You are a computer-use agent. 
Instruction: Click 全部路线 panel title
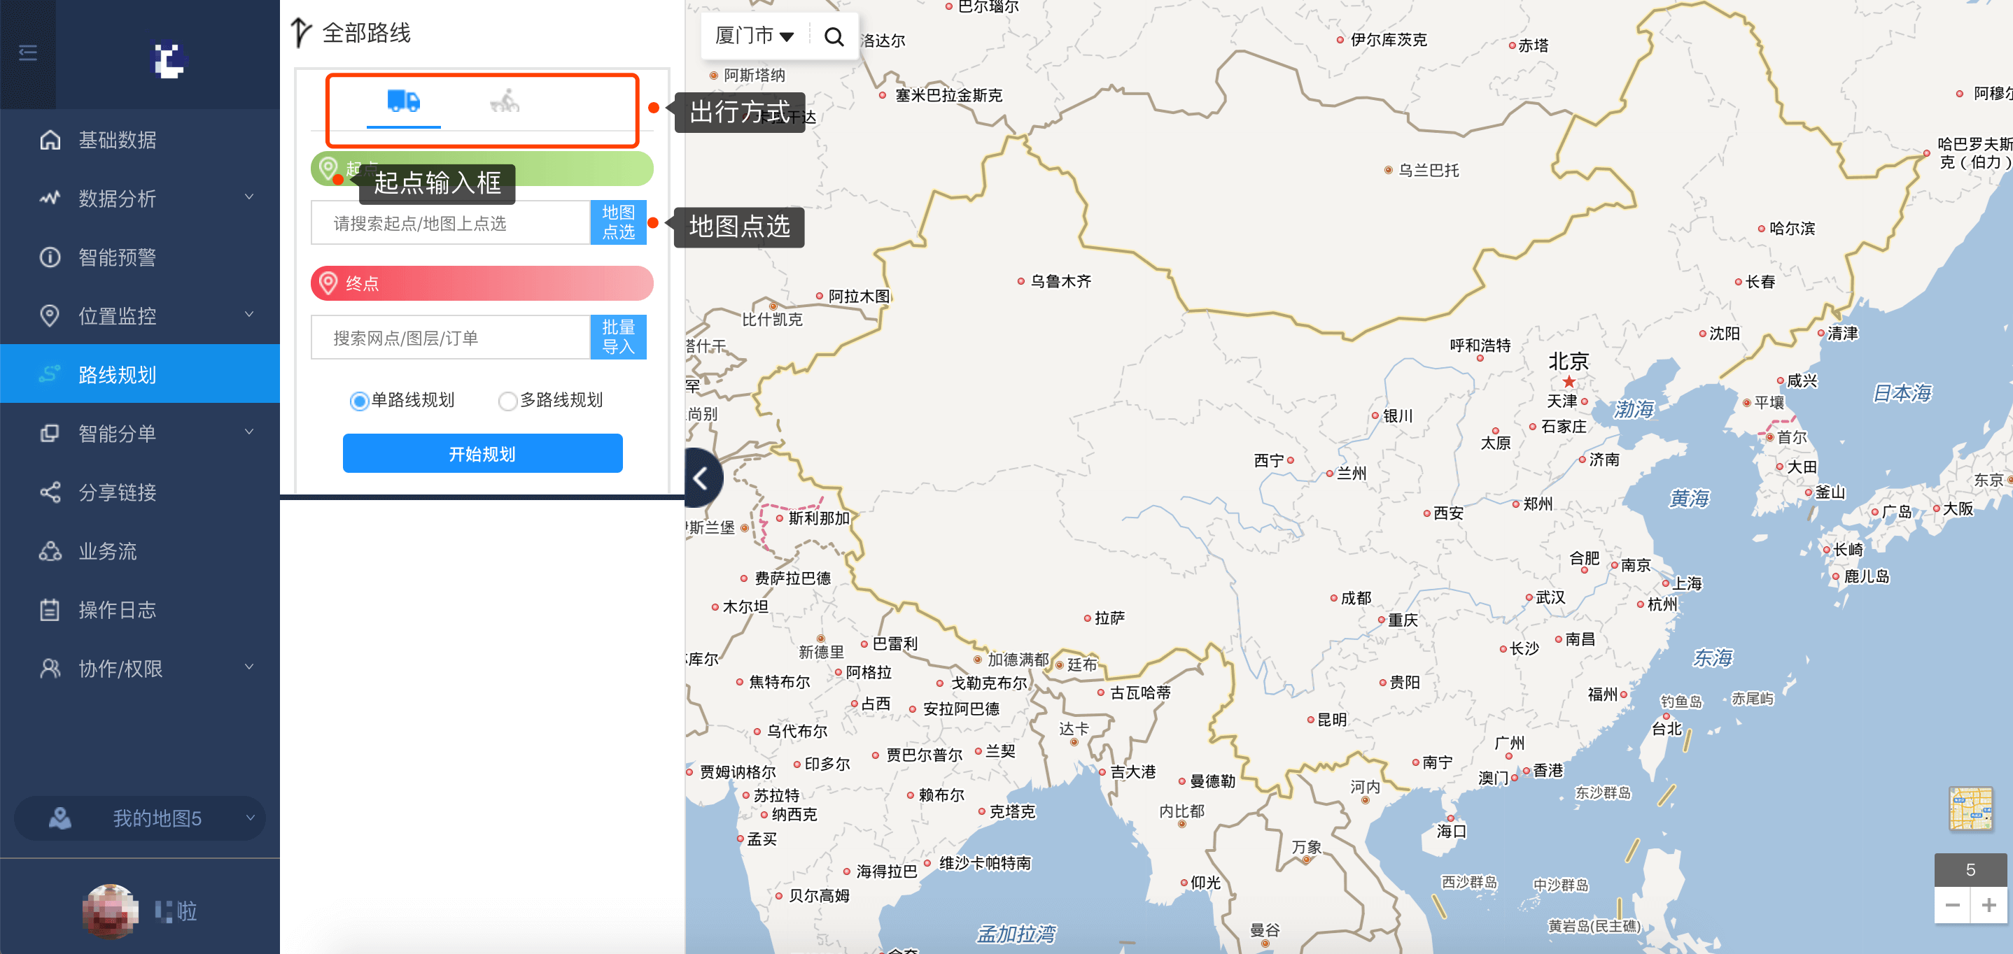coord(366,33)
